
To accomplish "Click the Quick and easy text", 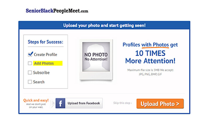I will [36, 100].
